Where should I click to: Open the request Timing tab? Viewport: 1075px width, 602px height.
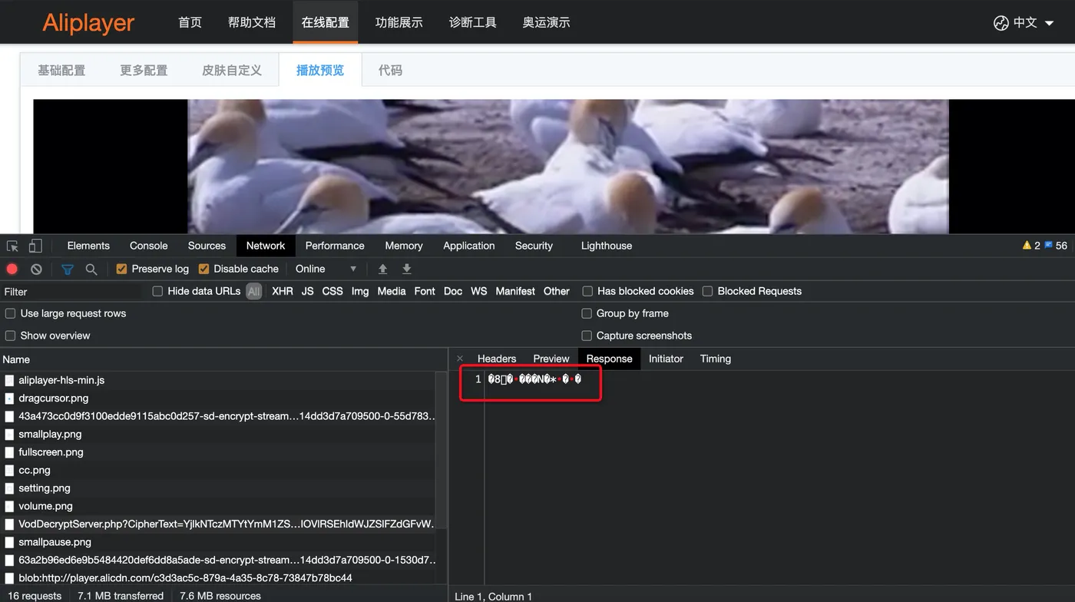[715, 359]
